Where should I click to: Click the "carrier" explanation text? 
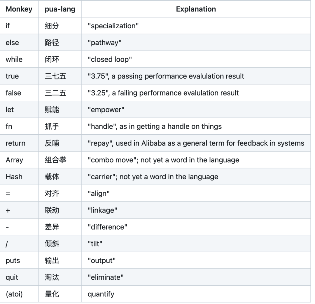153,177
